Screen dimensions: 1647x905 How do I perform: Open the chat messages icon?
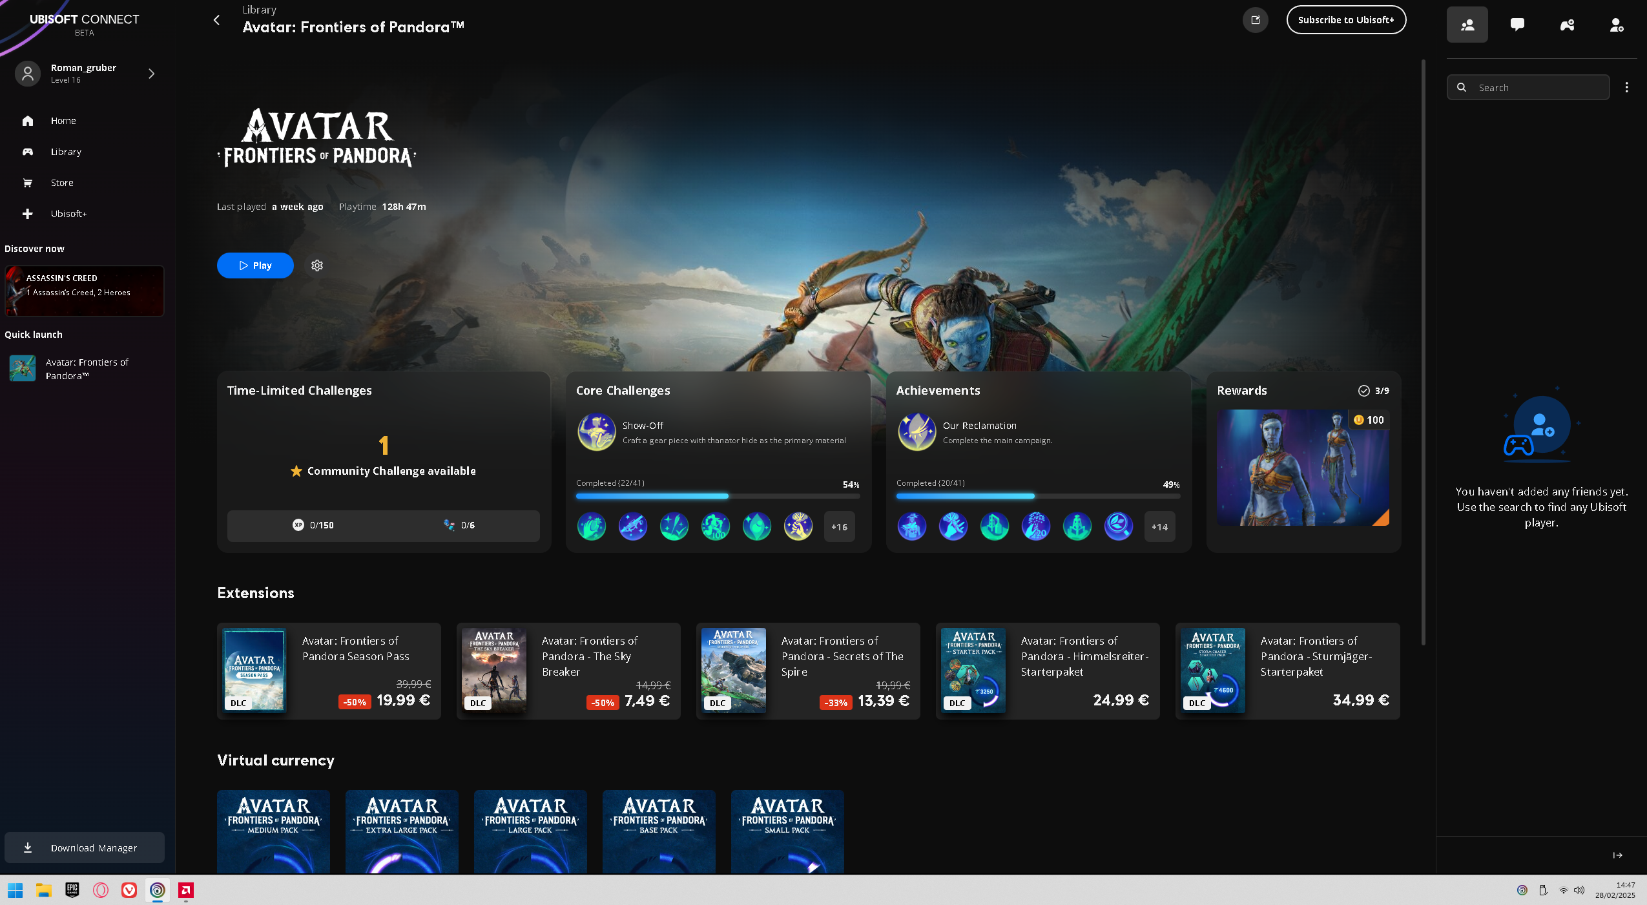1517,25
